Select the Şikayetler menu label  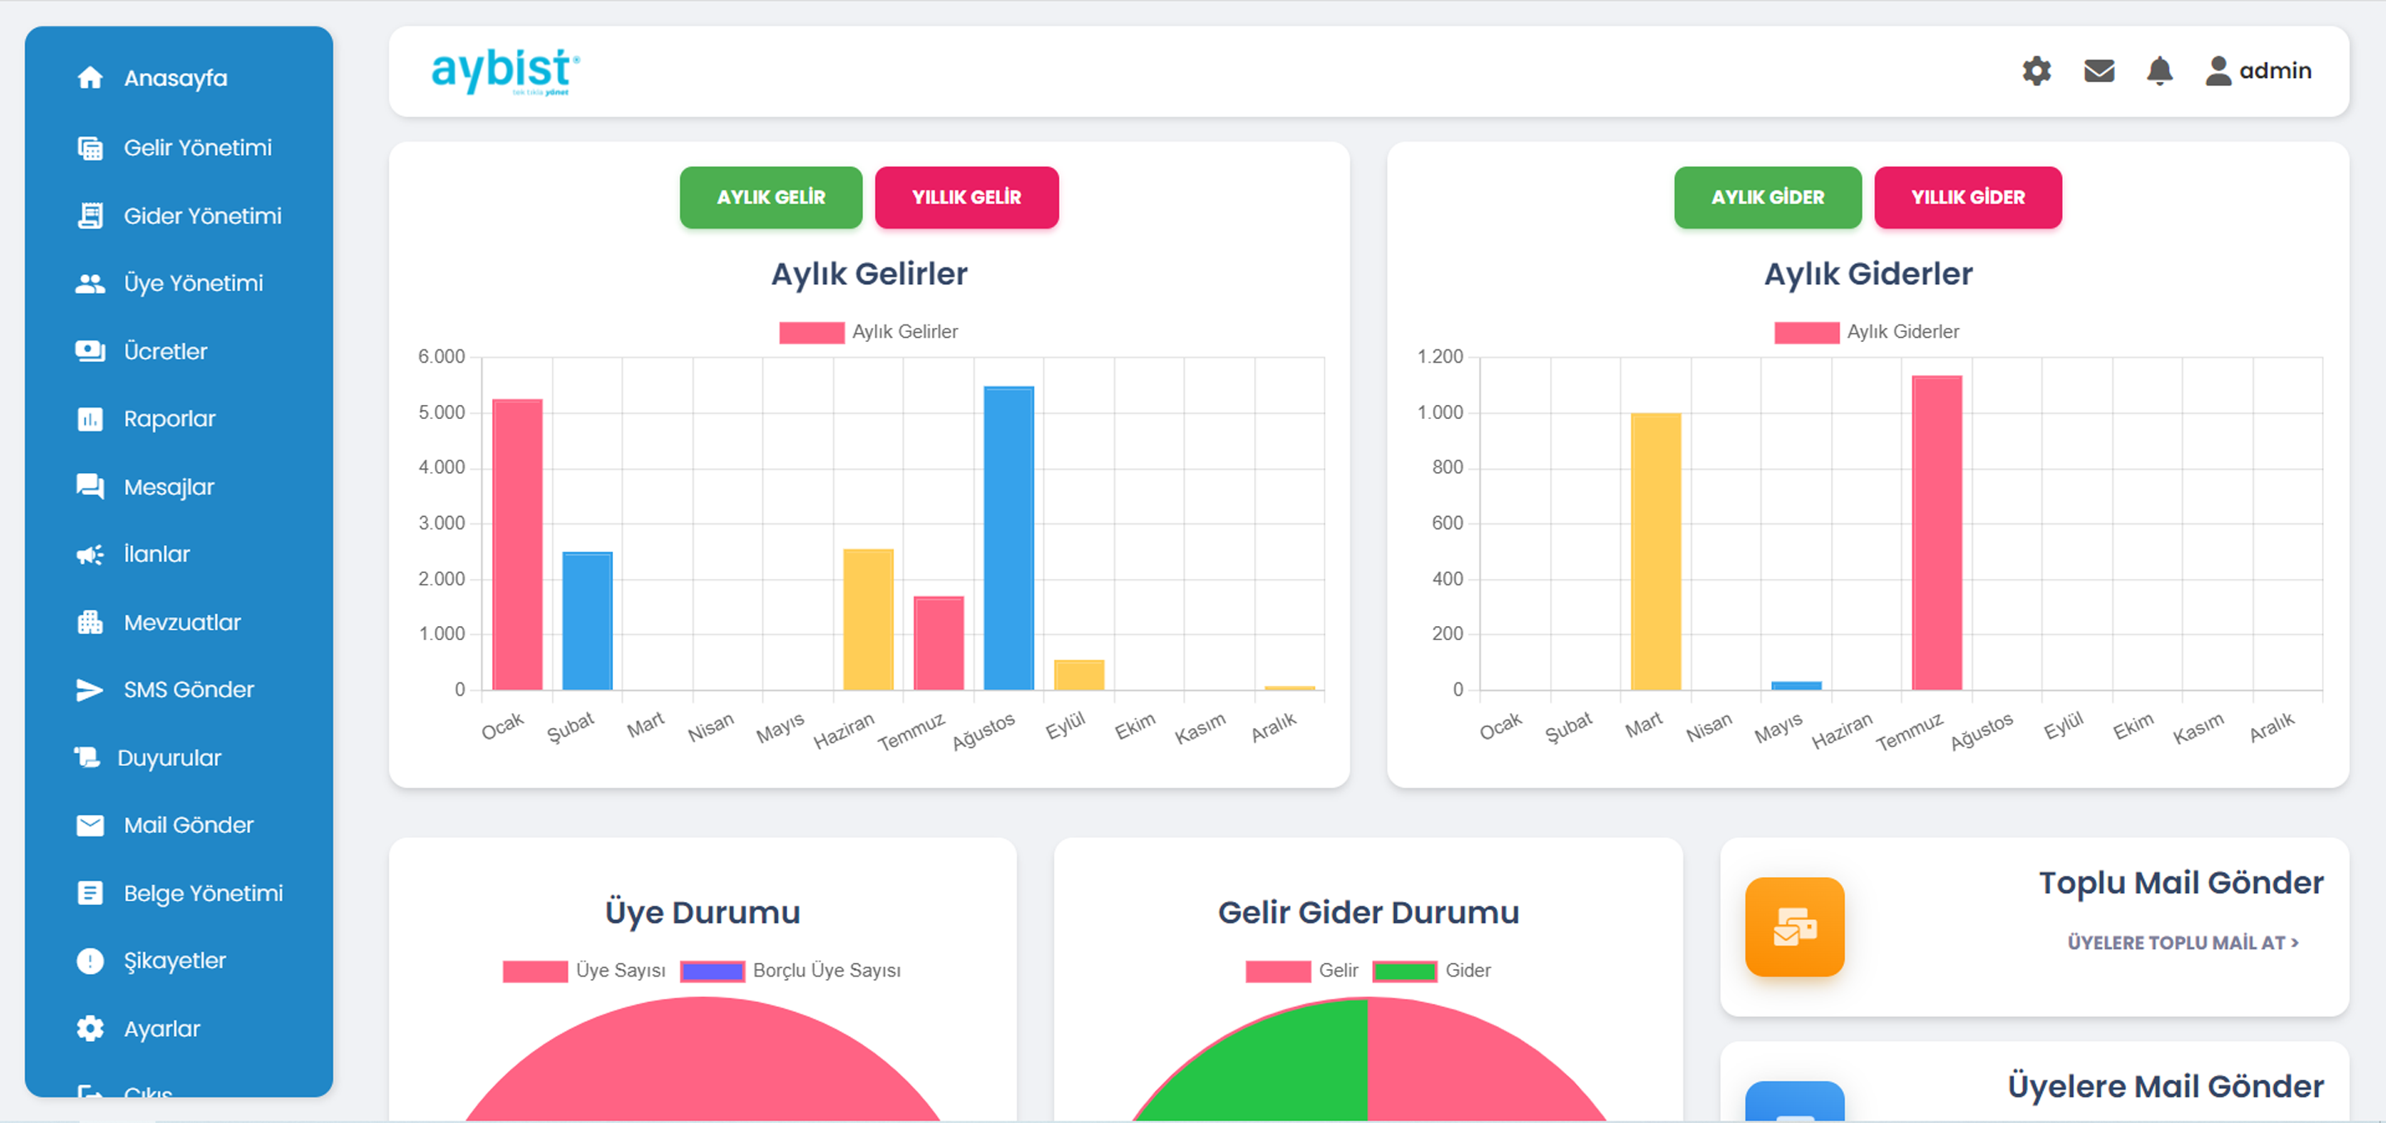175,961
